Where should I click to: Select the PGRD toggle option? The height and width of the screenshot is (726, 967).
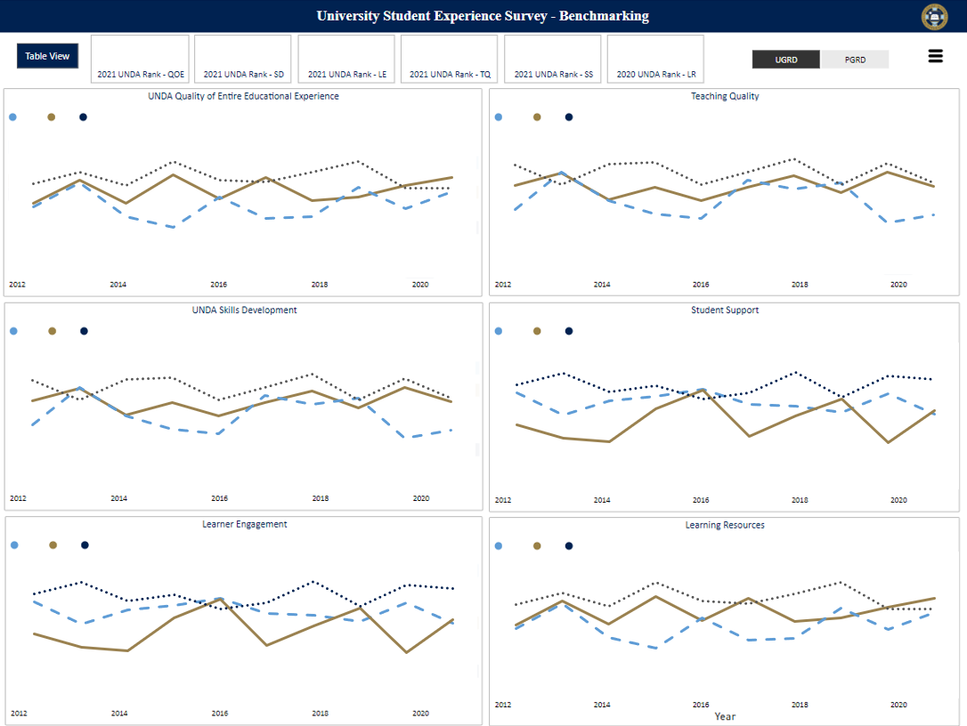point(855,60)
